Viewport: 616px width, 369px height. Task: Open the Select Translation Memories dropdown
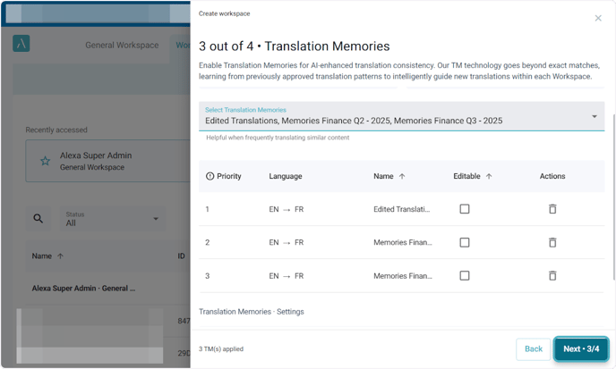click(x=594, y=116)
